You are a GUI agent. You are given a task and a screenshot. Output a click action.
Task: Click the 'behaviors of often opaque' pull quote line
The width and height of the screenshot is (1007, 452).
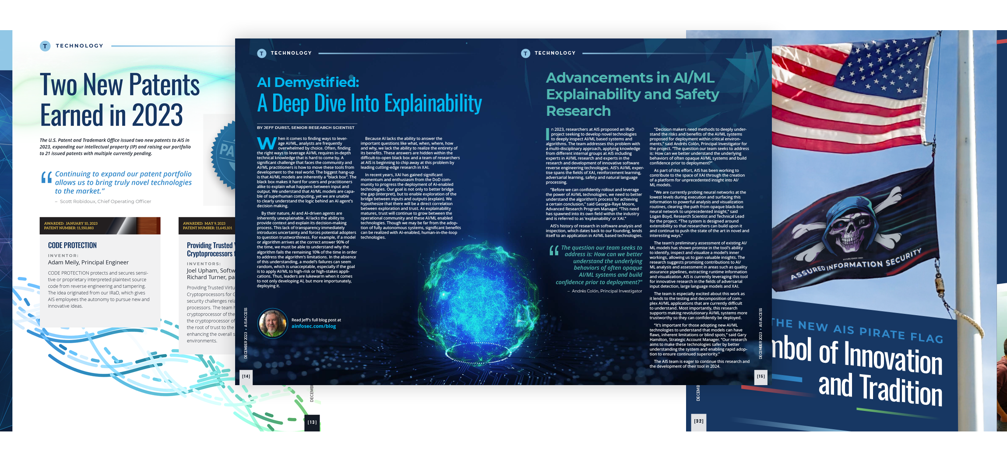pos(608,268)
